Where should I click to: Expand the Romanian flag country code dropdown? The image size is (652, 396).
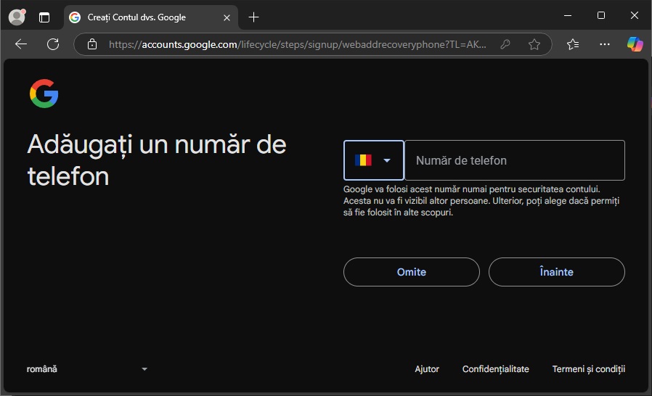click(373, 160)
